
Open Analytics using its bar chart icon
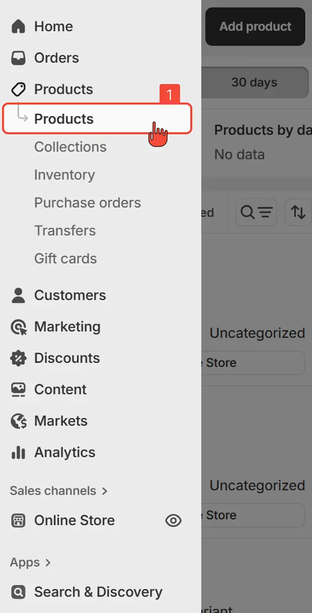[18, 452]
